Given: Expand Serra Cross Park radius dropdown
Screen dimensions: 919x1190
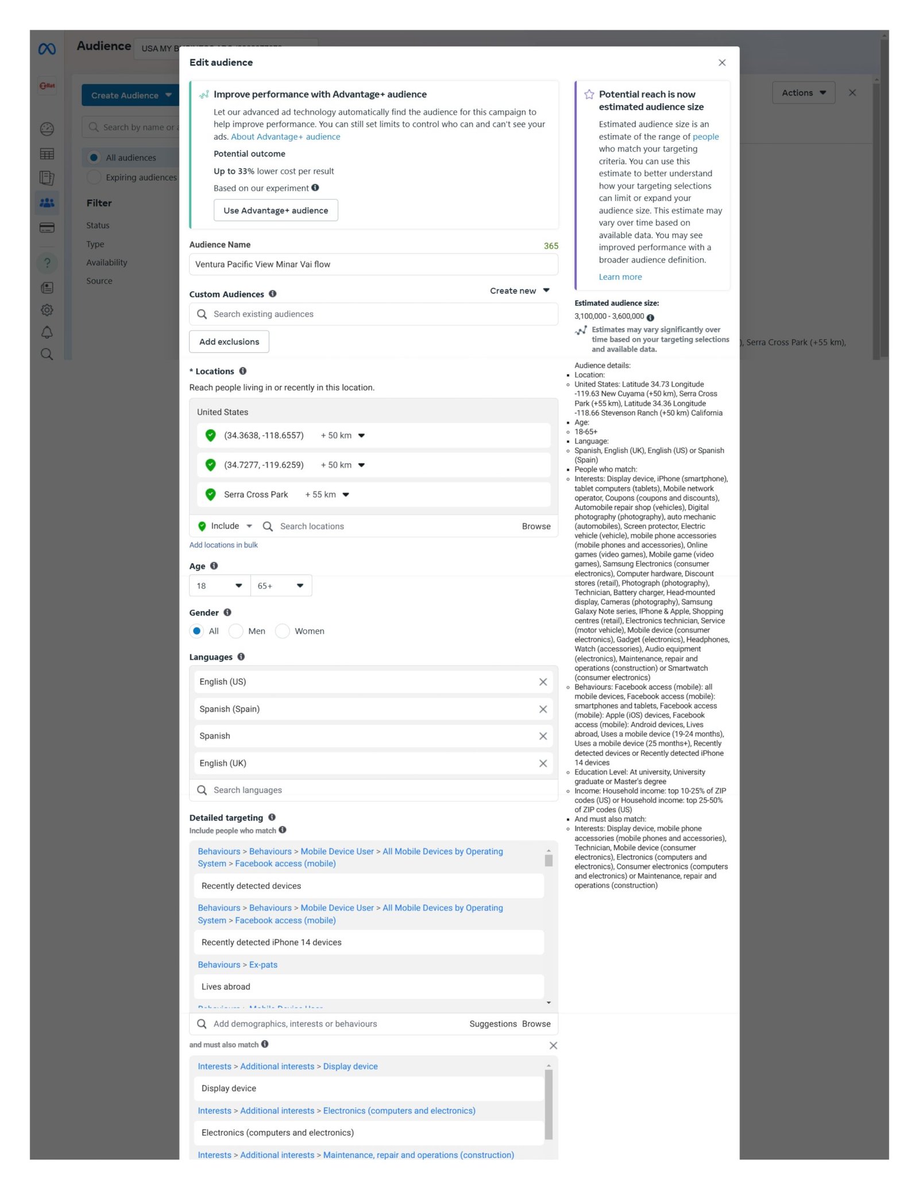Looking at the screenshot, I should (x=346, y=495).
